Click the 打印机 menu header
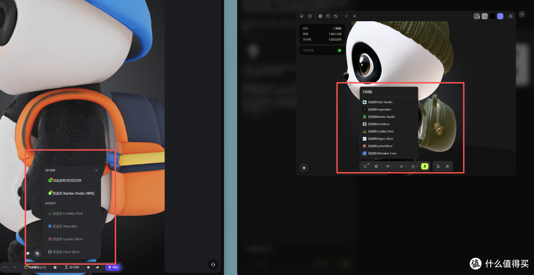Image resolution: width=534 pixels, height=275 pixels. click(367, 92)
